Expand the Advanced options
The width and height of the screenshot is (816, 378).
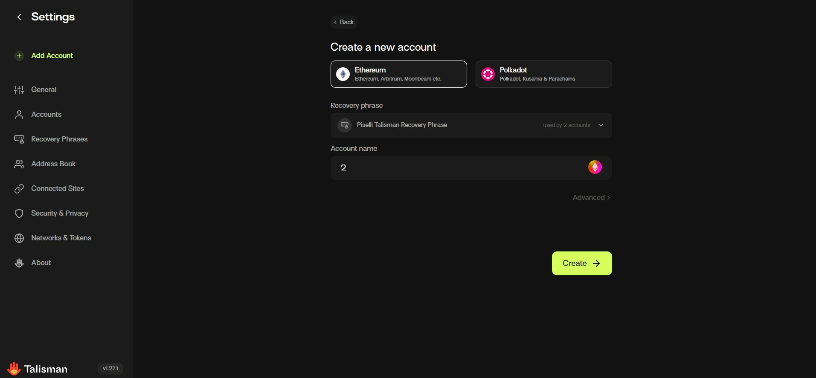tap(591, 198)
